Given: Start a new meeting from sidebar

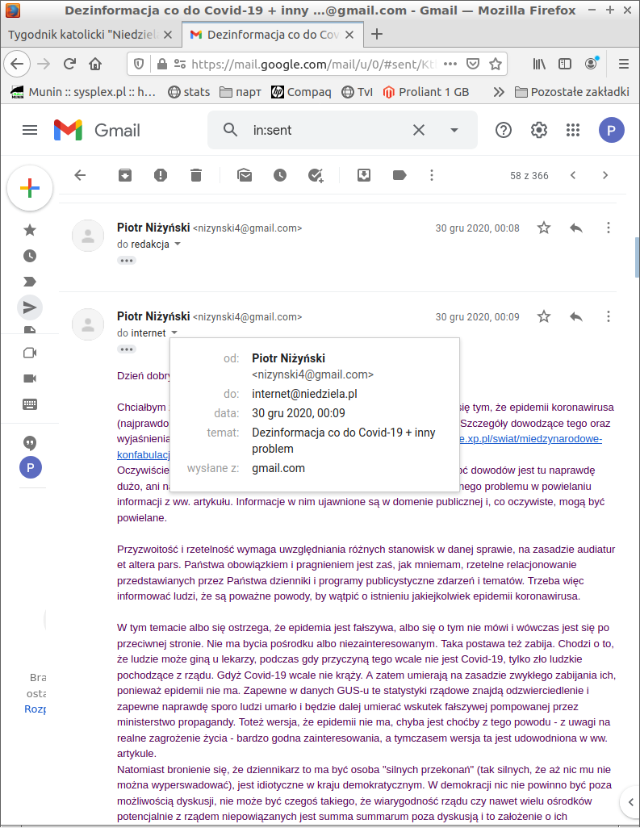Looking at the screenshot, I should pos(30,353).
